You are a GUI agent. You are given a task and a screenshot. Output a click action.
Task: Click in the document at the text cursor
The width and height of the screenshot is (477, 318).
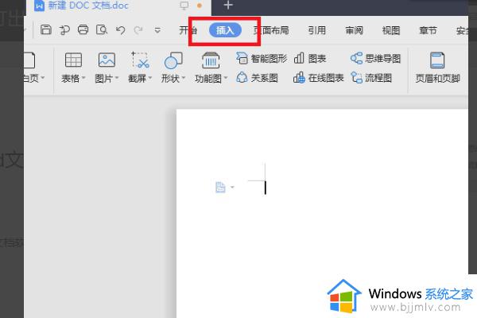pyautogui.click(x=266, y=188)
